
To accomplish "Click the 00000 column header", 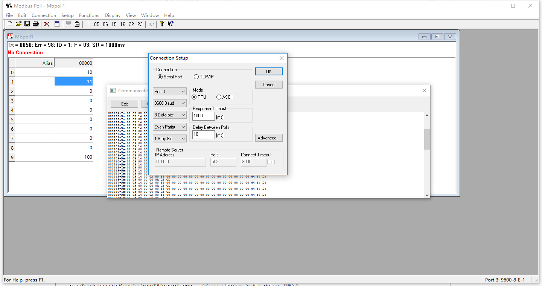I will pos(74,63).
